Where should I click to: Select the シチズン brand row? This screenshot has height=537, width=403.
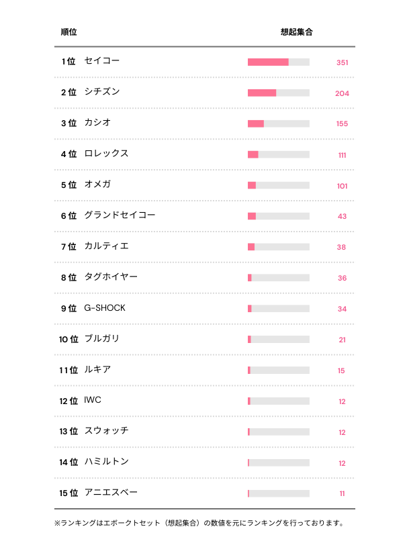click(102, 92)
